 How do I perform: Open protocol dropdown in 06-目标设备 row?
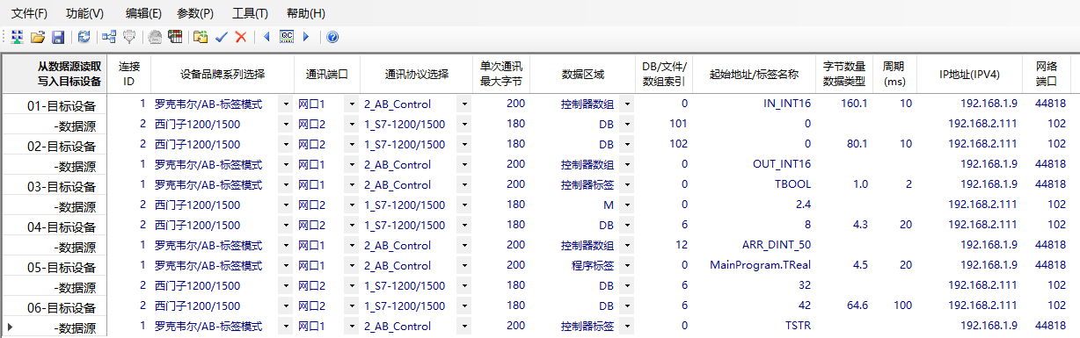coord(463,306)
